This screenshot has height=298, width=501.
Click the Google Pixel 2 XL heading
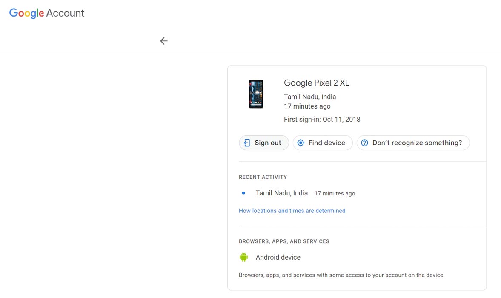(317, 83)
